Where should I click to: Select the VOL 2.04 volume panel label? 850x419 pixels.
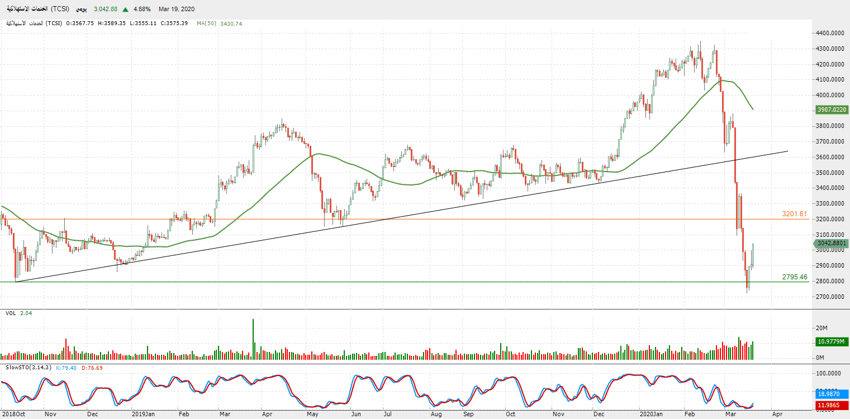click(x=19, y=313)
